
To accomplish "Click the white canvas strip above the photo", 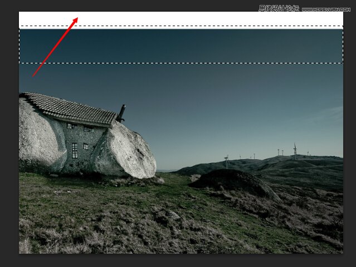I will point(181,20).
